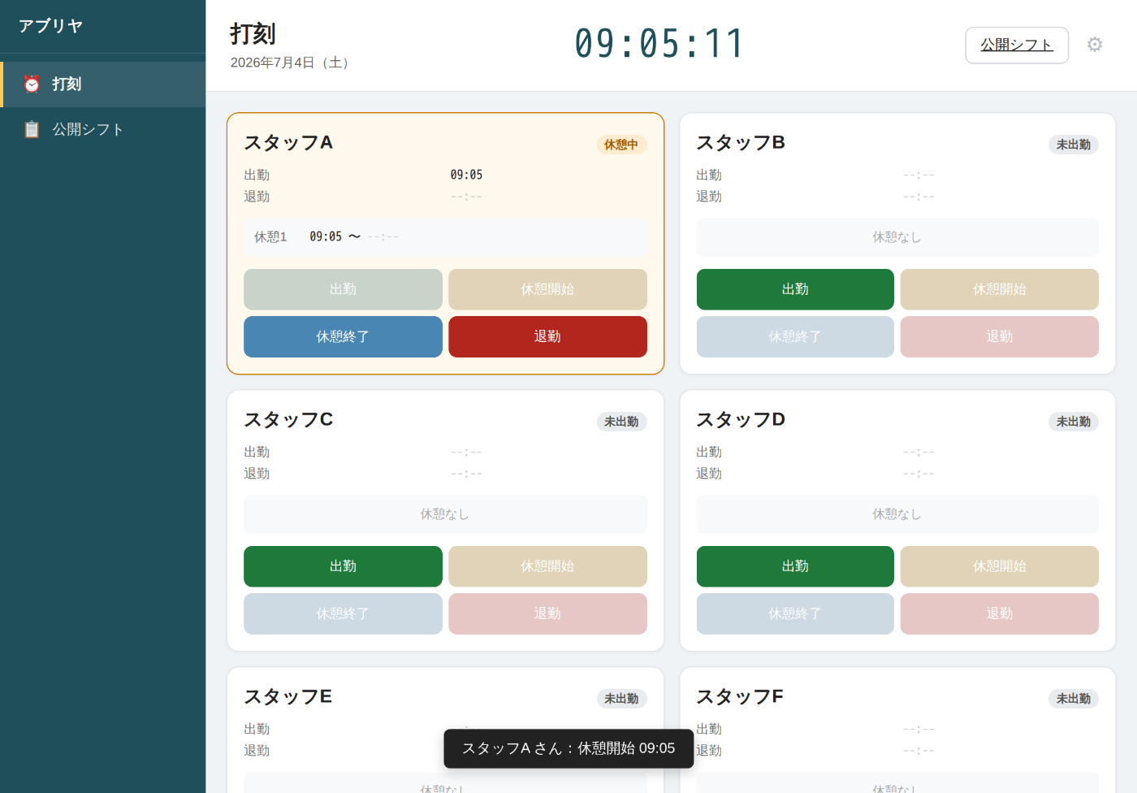Viewport: 1137px width, 793px height.
Task: Click the スタッフA name heading
Action: click(x=288, y=143)
